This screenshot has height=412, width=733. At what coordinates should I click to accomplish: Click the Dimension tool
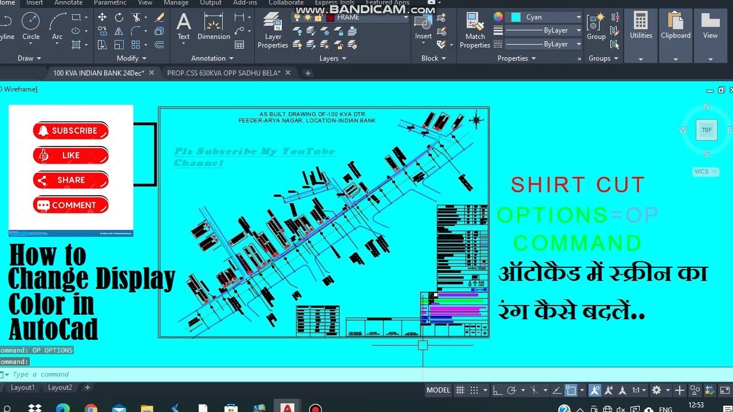tap(214, 26)
